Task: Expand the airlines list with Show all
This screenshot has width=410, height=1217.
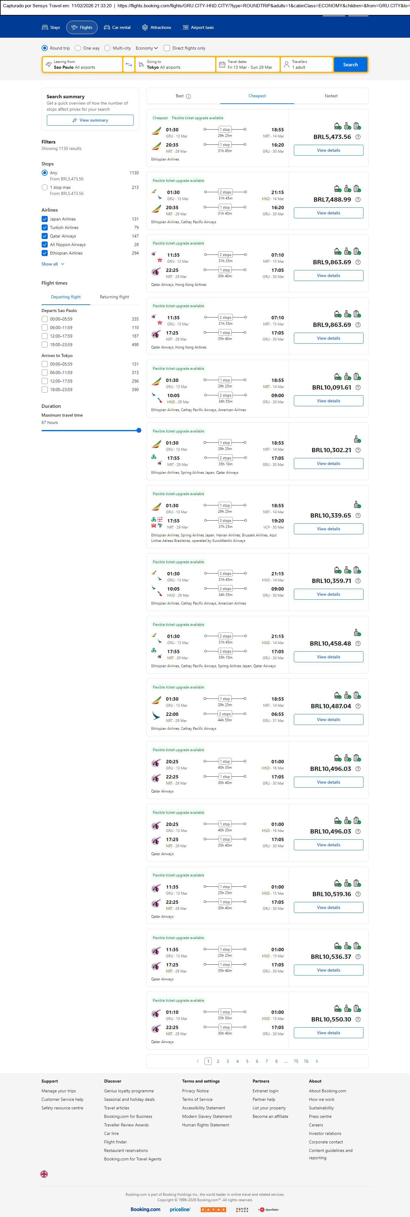Action: click(x=53, y=264)
